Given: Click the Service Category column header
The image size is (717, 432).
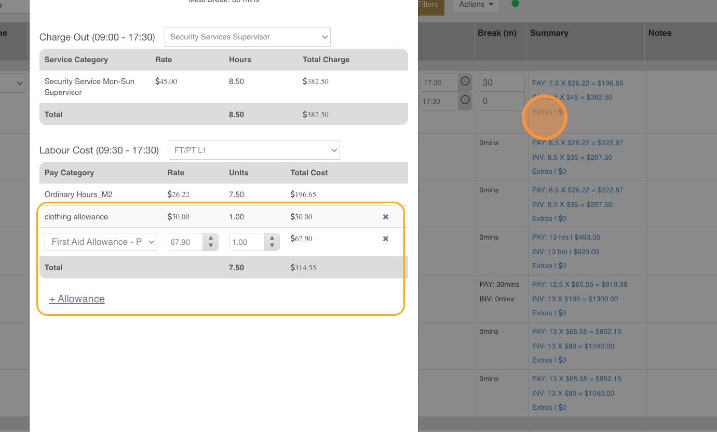Looking at the screenshot, I should 76,60.
